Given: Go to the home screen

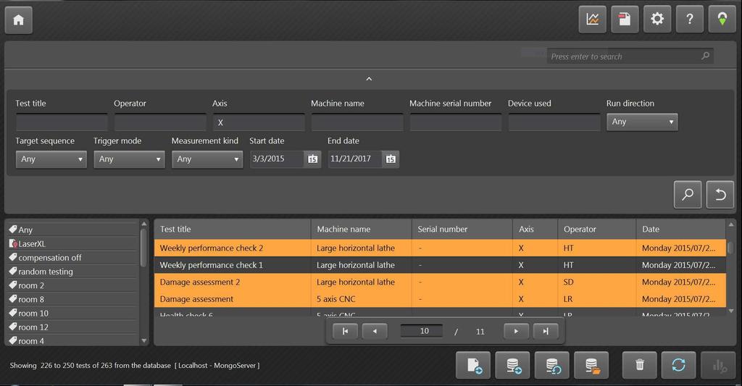Looking at the screenshot, I should (18, 20).
